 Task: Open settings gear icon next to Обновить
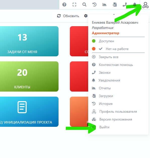click(x=86, y=16)
